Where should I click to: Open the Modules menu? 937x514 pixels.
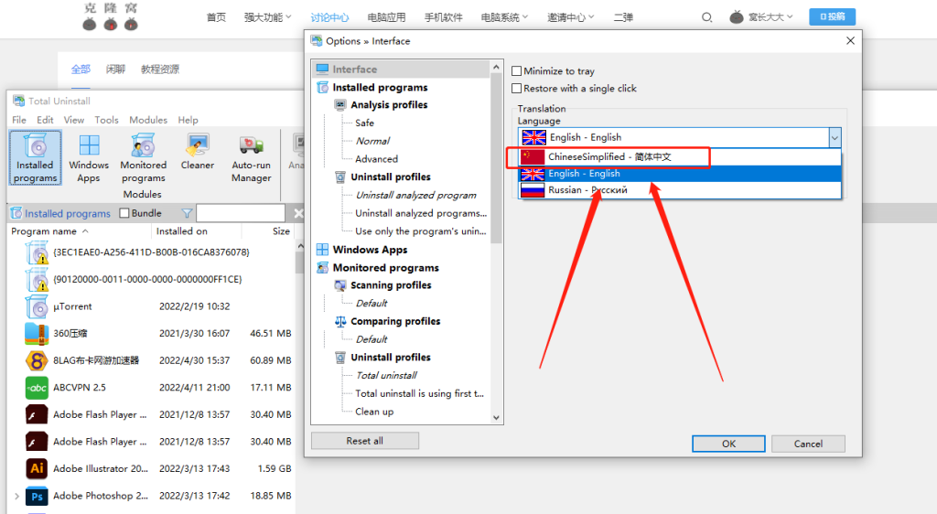pos(148,120)
